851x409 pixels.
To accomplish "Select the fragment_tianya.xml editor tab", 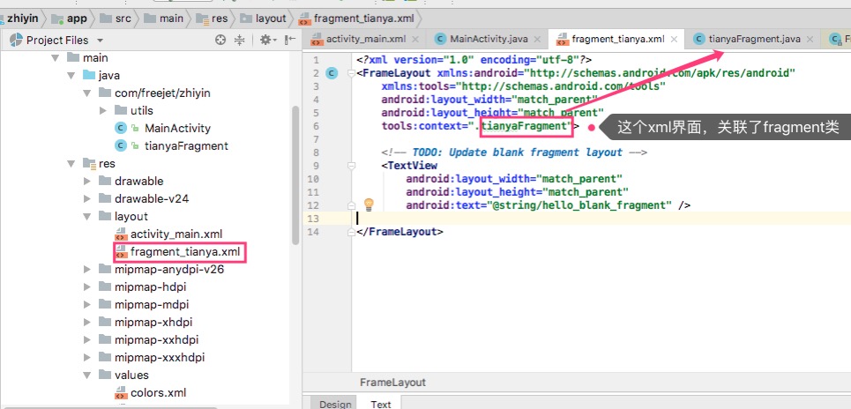I will tap(618, 39).
